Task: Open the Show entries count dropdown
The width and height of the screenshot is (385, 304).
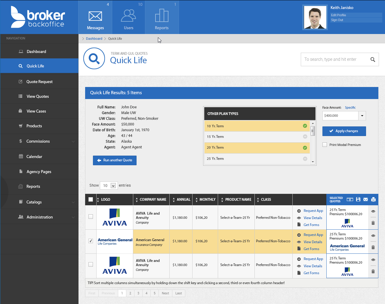Action: 113,186
